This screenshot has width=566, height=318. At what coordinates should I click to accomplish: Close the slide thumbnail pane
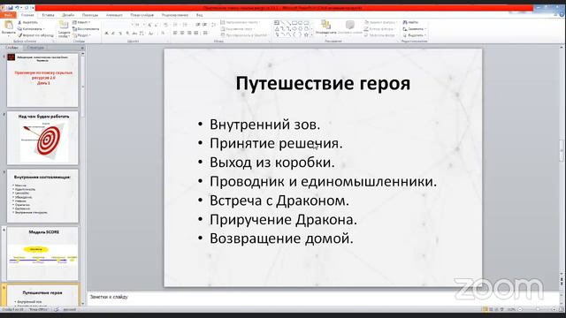point(82,48)
